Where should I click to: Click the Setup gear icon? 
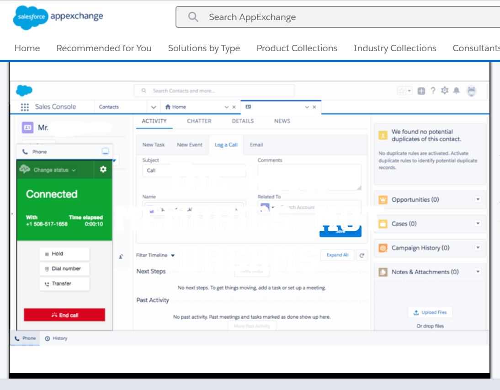pyautogui.click(x=444, y=91)
